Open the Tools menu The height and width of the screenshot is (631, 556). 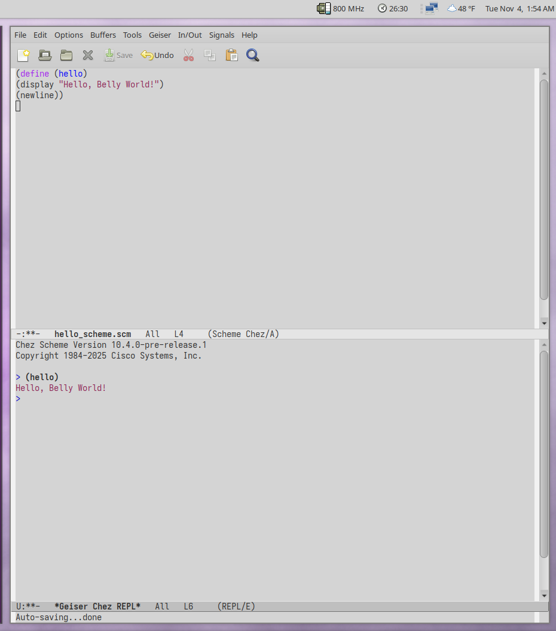coord(132,35)
